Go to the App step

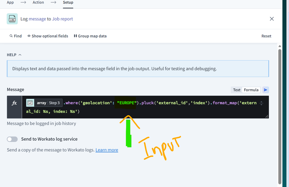pyautogui.click(x=10, y=2)
